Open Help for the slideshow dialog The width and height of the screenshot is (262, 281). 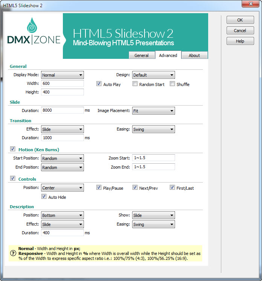point(240,41)
